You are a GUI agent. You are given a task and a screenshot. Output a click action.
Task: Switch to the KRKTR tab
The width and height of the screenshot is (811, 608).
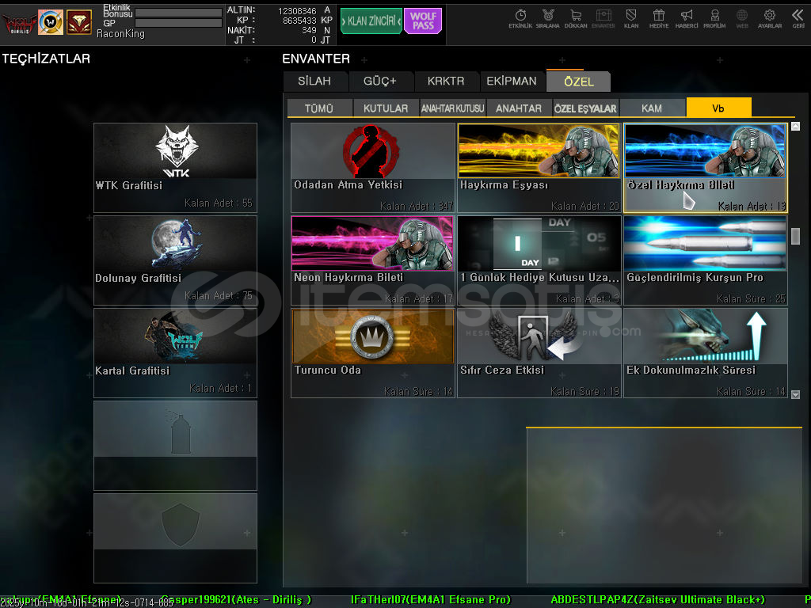[x=446, y=82]
